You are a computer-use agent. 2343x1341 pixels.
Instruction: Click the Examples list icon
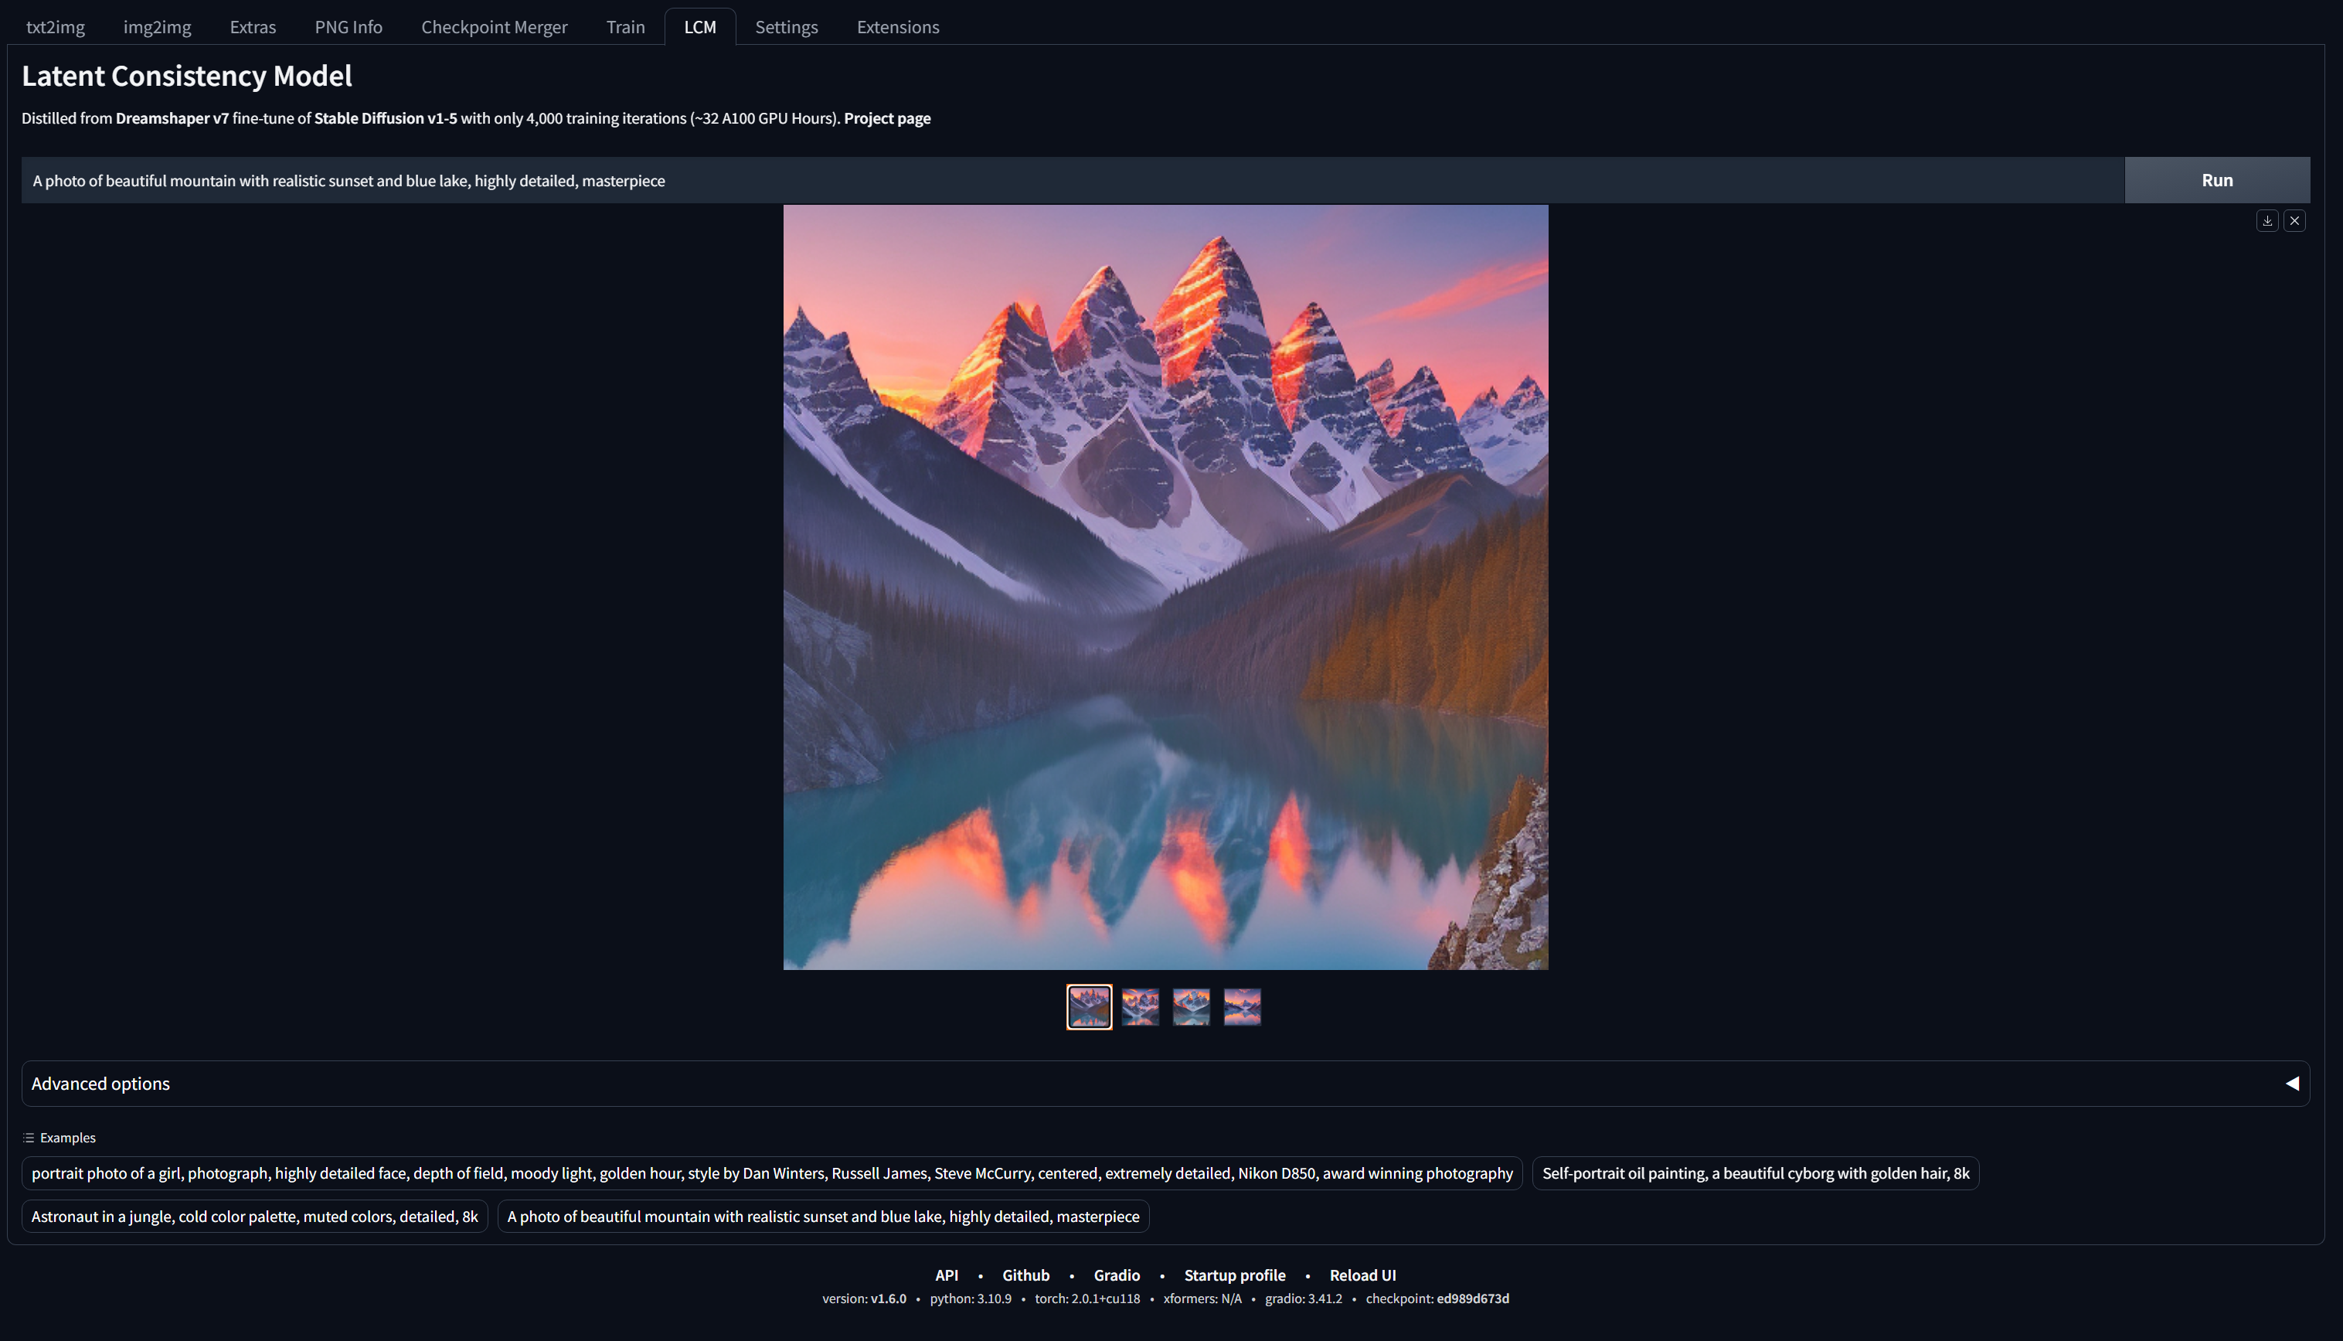point(29,1138)
